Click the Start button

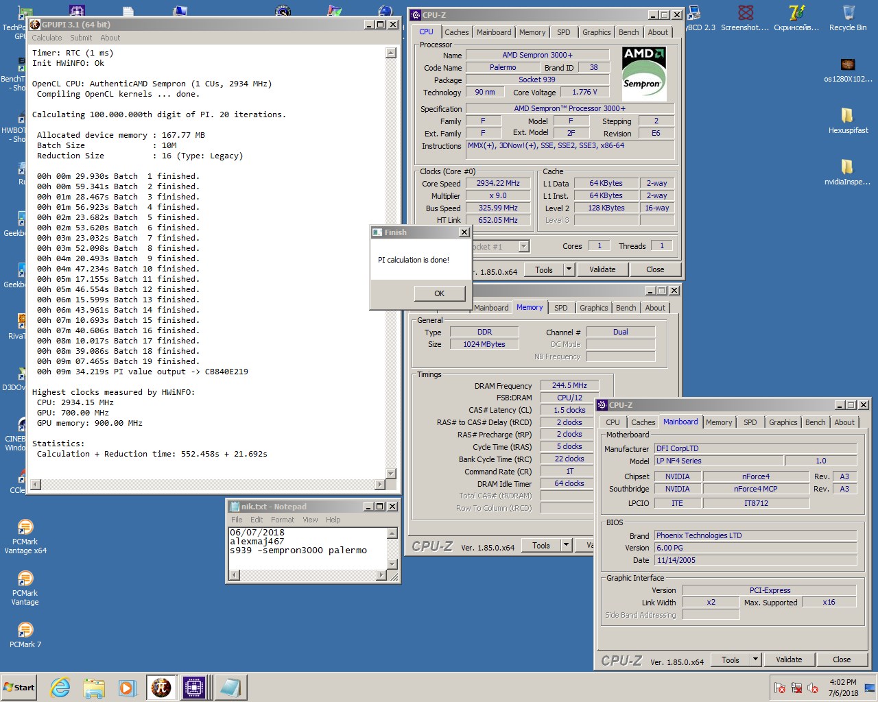point(19,688)
